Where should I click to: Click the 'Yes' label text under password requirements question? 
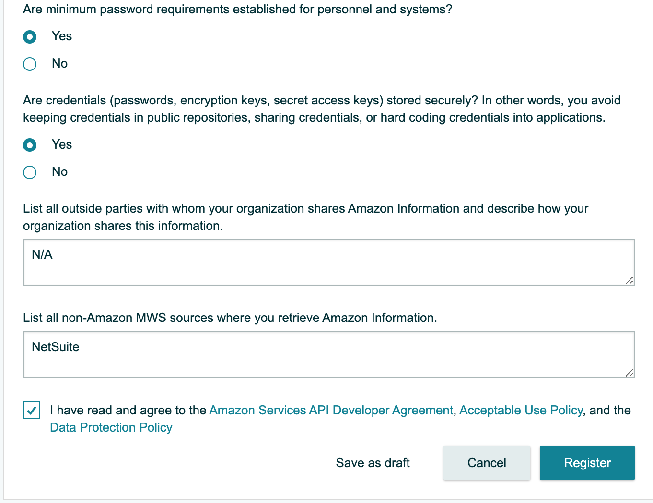(x=62, y=36)
